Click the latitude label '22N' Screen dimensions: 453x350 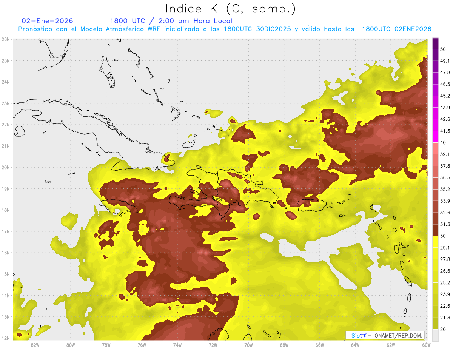(5, 125)
